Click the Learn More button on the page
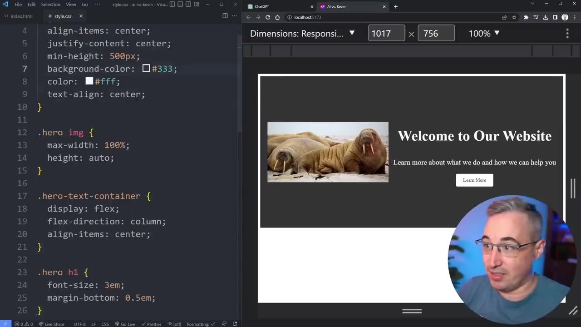The image size is (581, 327). coord(474,180)
